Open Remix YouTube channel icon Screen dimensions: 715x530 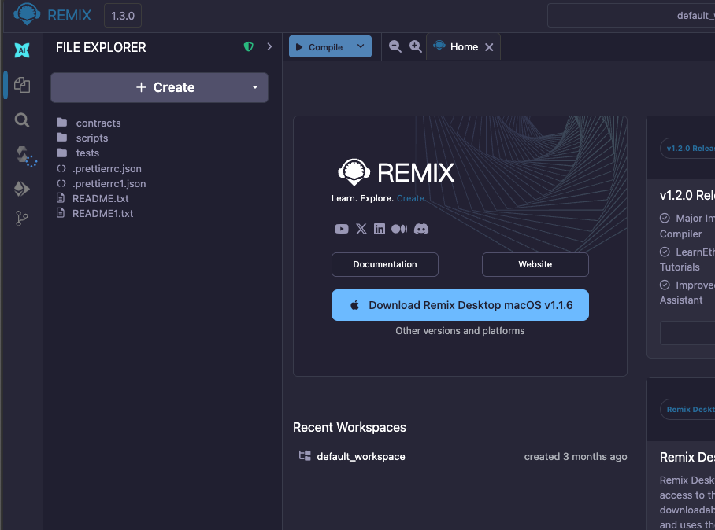point(342,229)
